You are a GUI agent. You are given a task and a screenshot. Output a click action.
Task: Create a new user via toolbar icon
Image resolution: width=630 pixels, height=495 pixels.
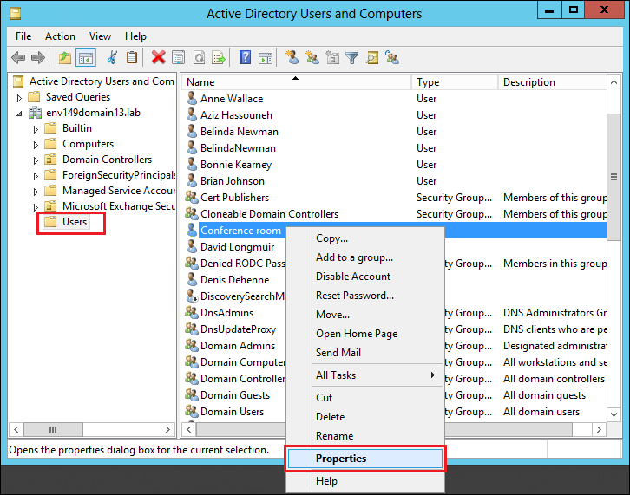292,58
